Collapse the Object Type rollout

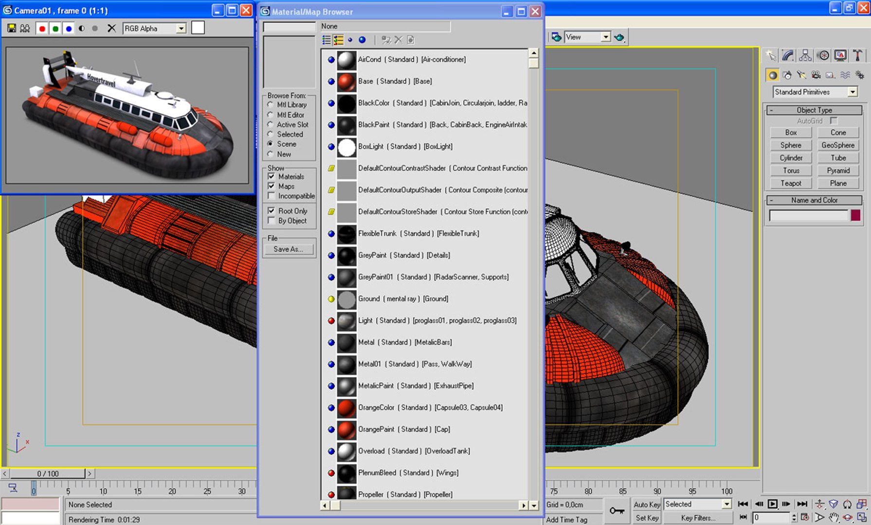pos(815,110)
